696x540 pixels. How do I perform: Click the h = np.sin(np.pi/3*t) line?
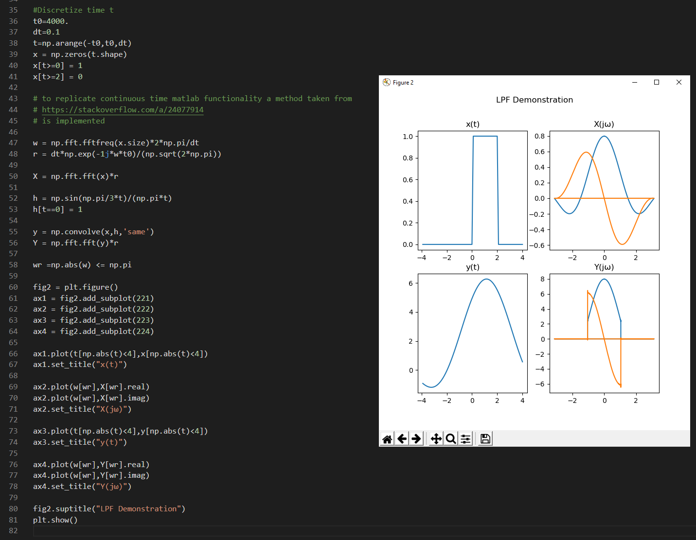pyautogui.click(x=102, y=198)
